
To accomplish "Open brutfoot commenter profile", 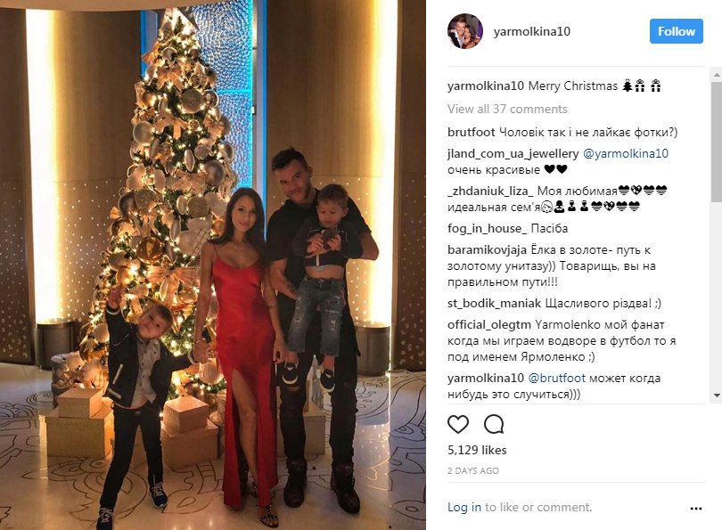I will pos(471,133).
